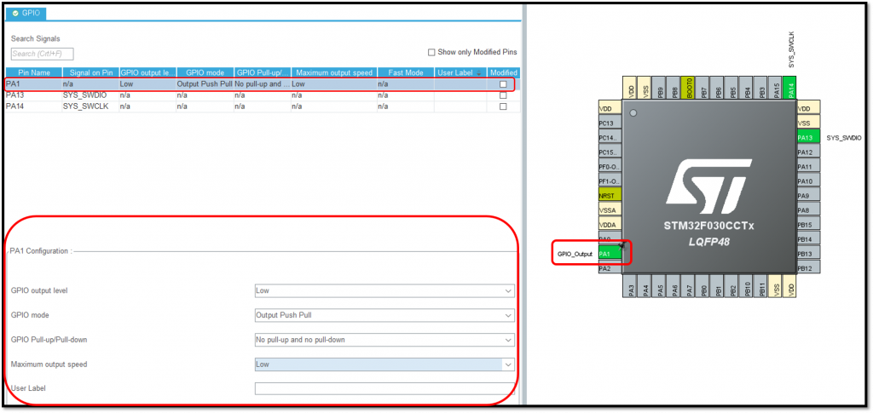
Task: Click the VDDA pin on the chip
Action: pyautogui.click(x=610, y=225)
